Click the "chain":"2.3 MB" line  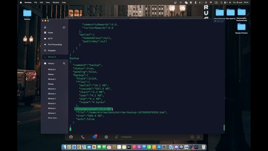(92, 92)
